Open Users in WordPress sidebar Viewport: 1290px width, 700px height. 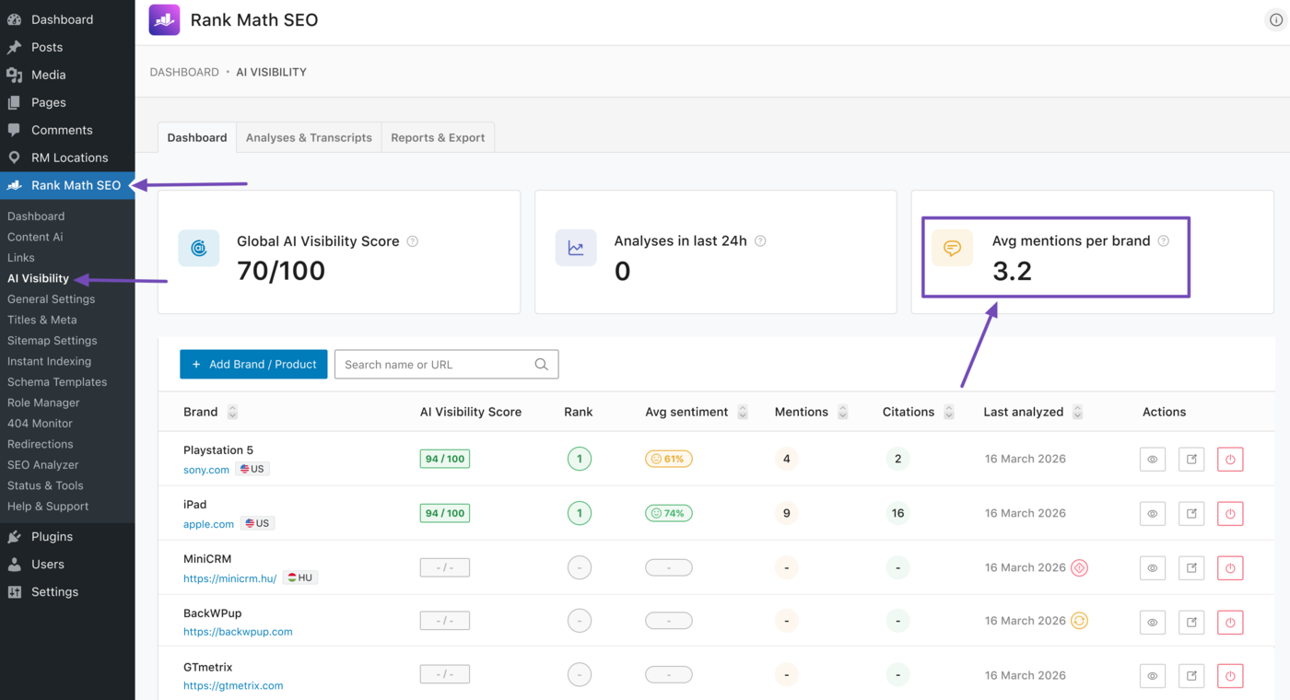tap(67, 564)
